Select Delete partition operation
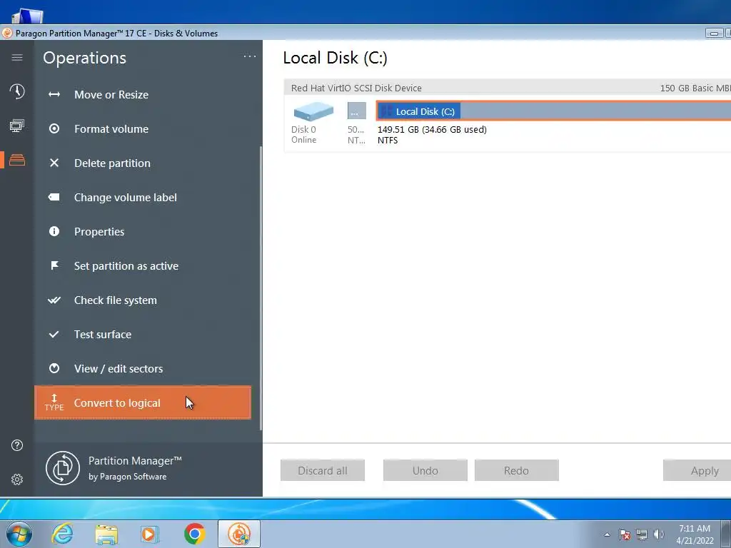 click(143, 163)
